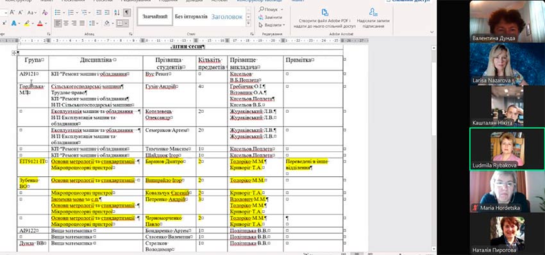Click the Стрелков Володимир student cell
545x255 pixels.
click(x=169, y=246)
